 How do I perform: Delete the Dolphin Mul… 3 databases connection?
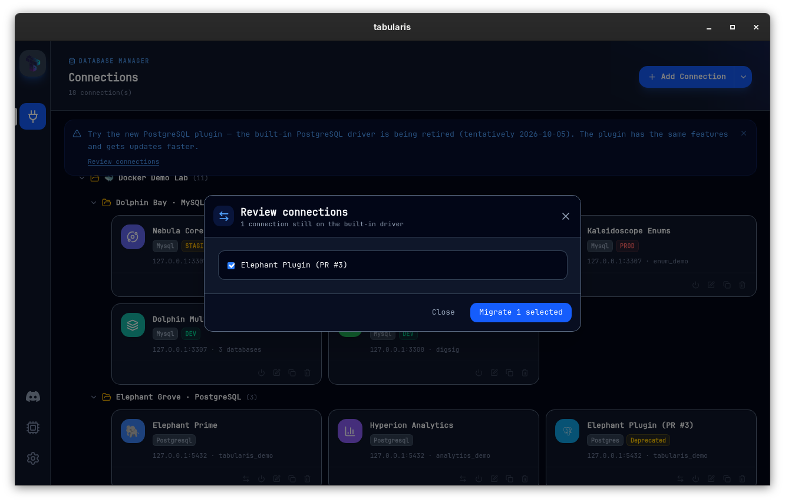308,373
